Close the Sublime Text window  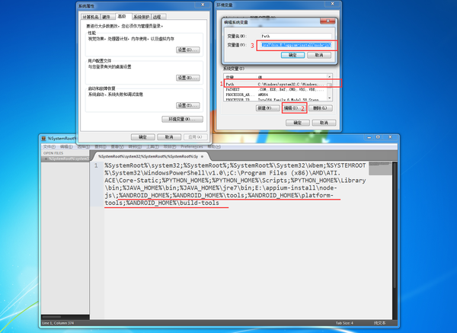point(390,137)
